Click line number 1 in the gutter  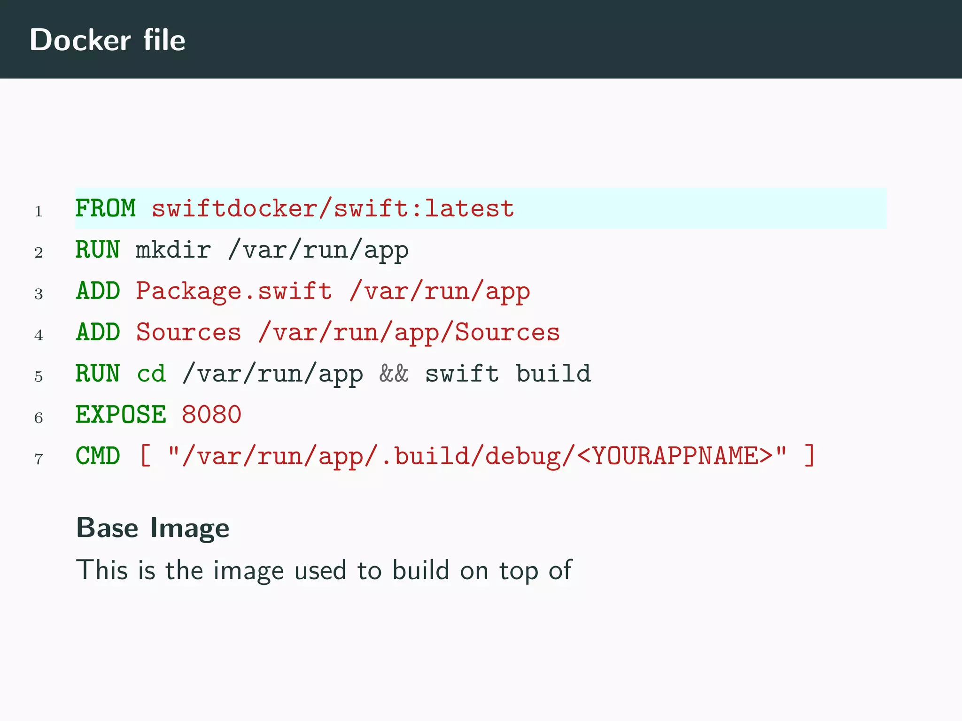point(39,212)
